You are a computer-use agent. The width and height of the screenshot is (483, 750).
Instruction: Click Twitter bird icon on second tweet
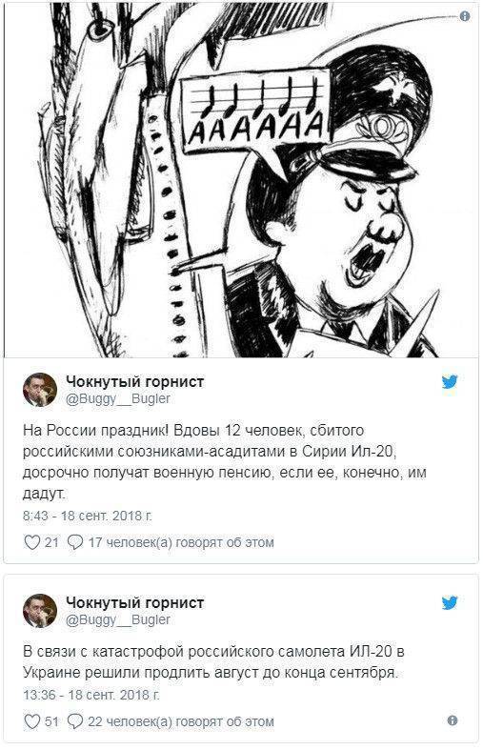click(x=450, y=602)
